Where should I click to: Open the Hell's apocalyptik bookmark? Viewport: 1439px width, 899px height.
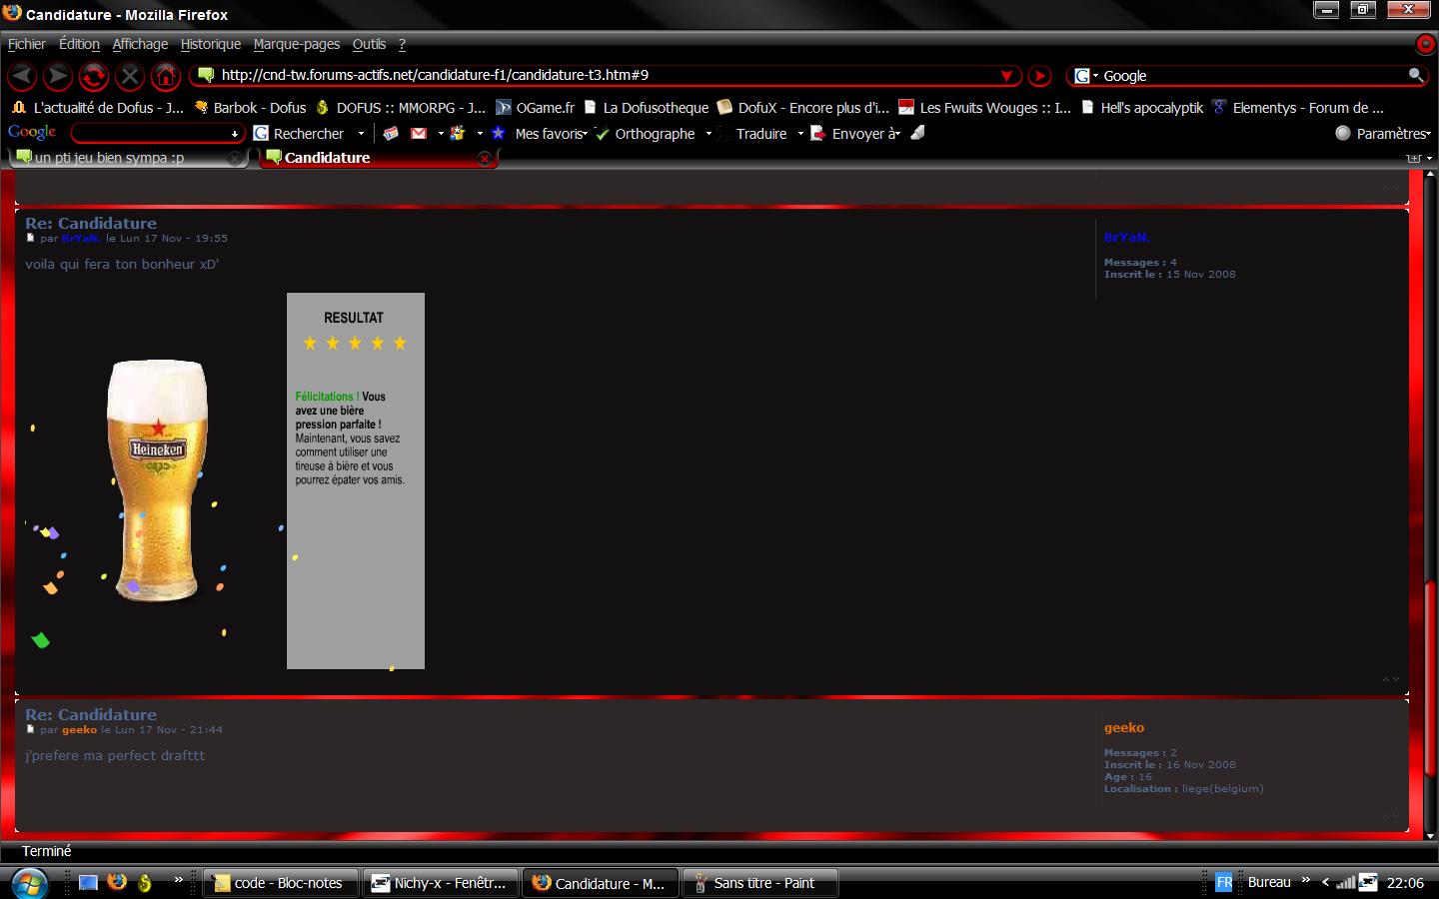point(1142,108)
